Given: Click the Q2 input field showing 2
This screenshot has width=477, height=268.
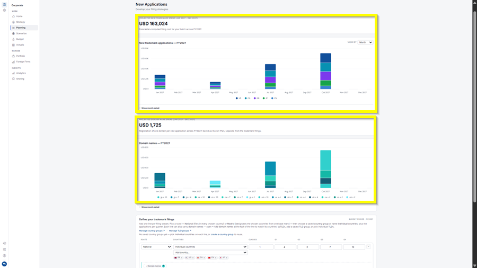Looking at the screenshot, I should pos(308,247).
